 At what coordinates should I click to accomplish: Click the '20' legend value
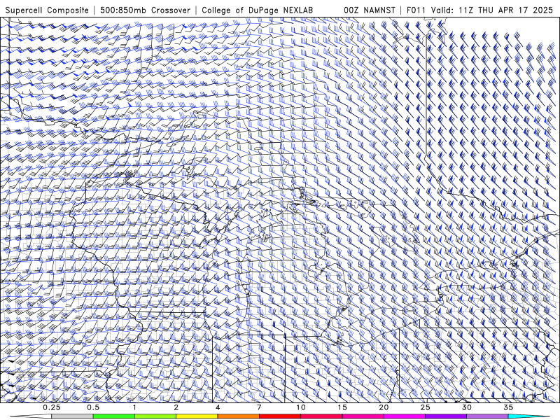384,407
